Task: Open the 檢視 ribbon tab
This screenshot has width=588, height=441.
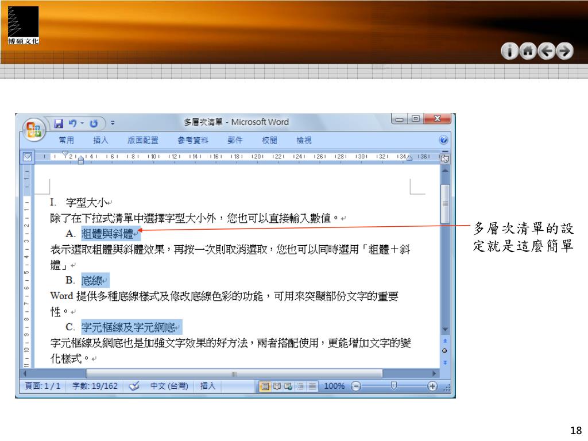Action: point(304,140)
